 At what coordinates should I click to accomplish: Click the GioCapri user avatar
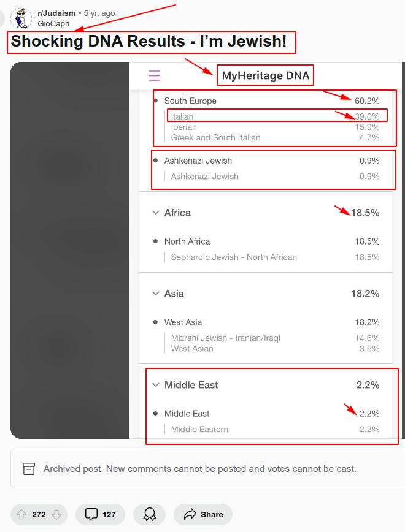pos(21,18)
